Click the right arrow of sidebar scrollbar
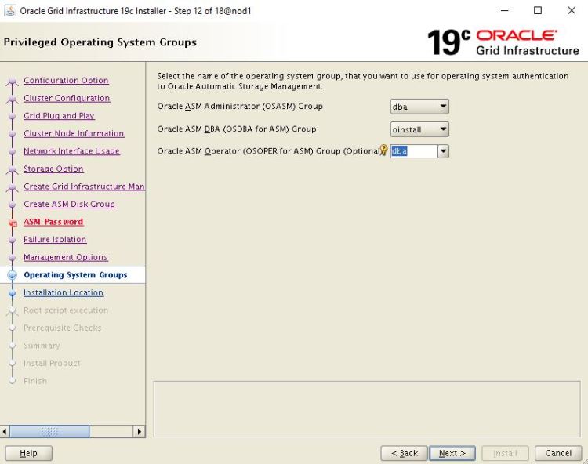 140,431
